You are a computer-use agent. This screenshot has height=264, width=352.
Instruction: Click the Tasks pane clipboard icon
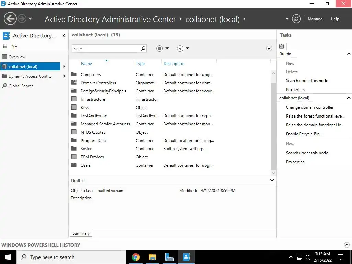pos(282,46)
